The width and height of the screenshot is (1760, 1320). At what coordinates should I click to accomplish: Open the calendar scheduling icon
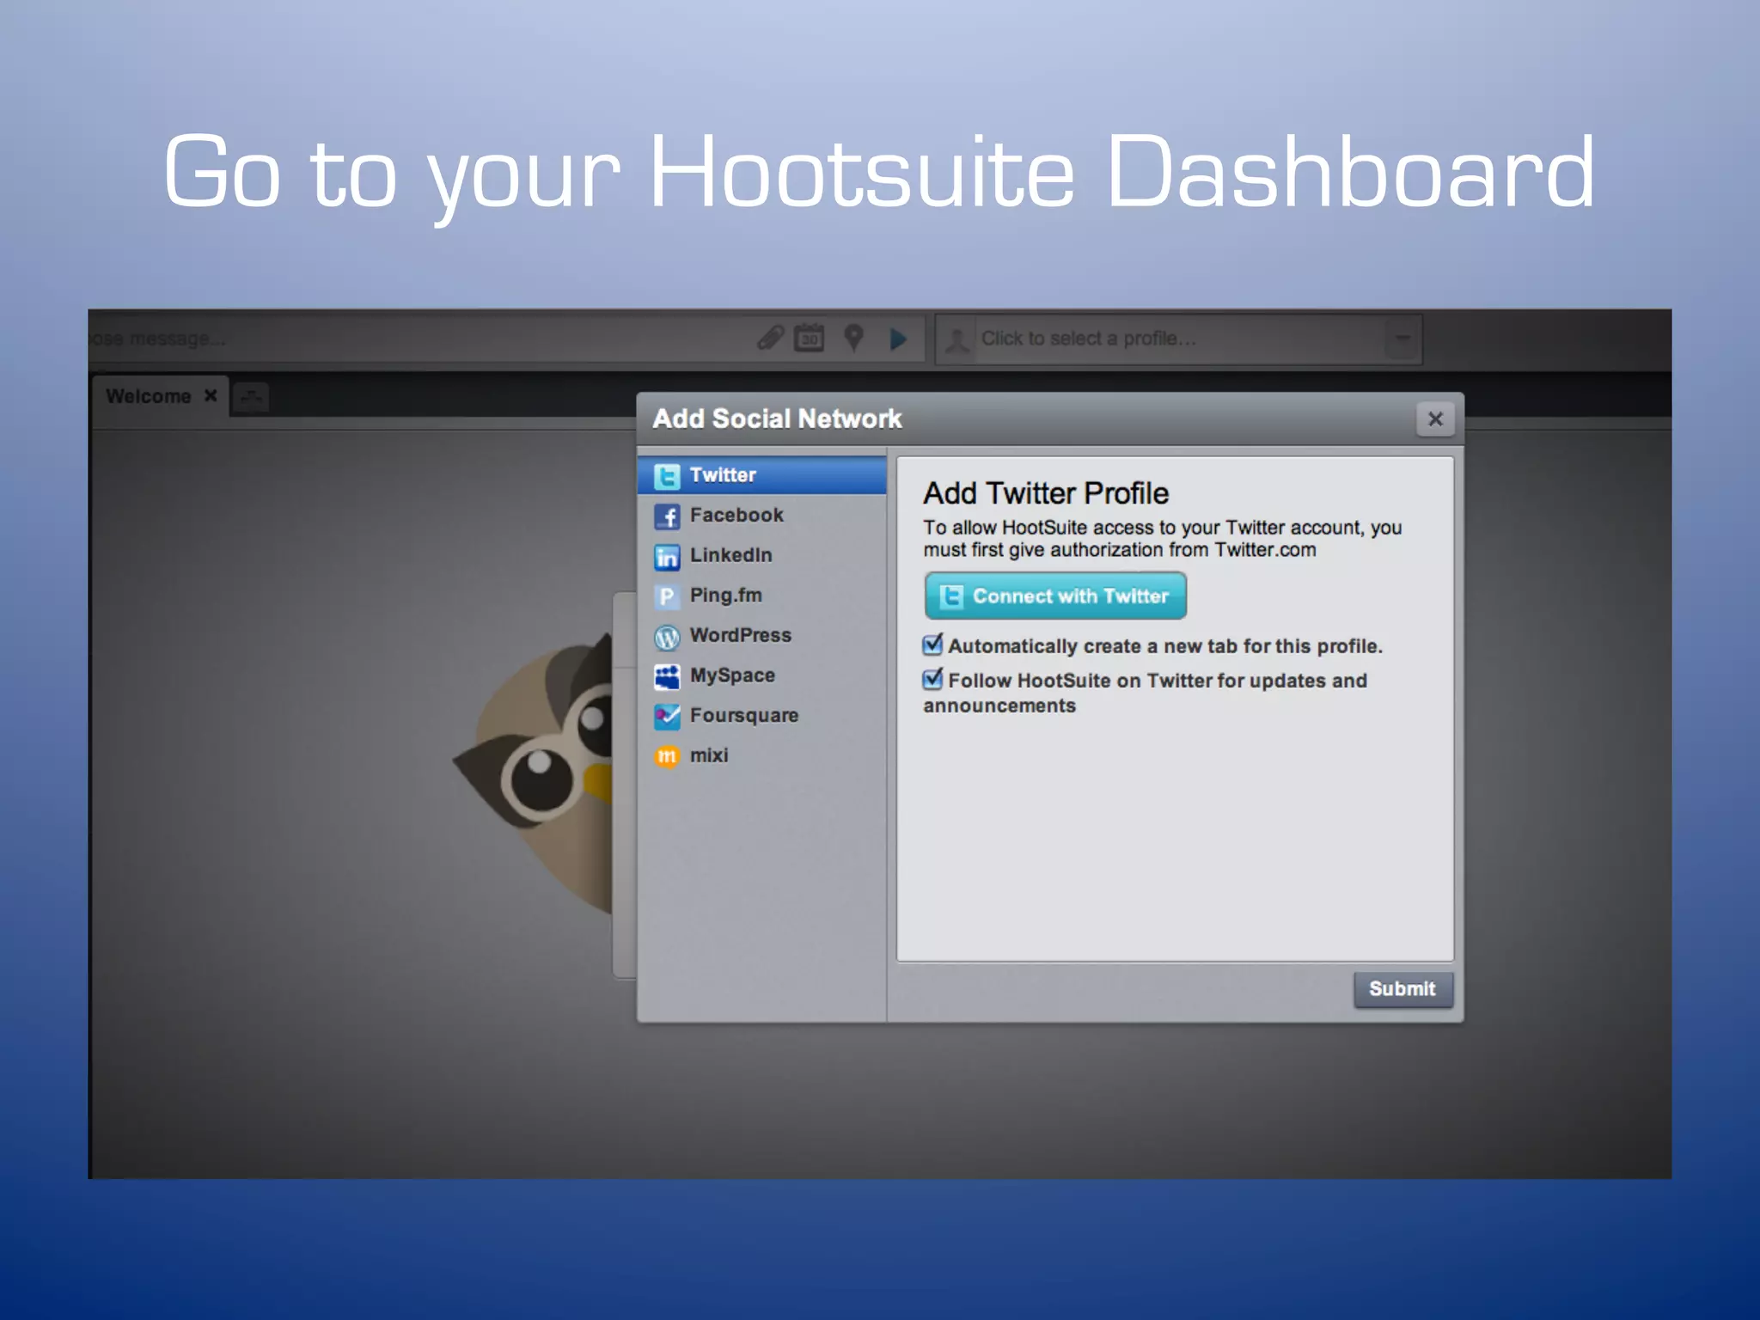tap(809, 338)
